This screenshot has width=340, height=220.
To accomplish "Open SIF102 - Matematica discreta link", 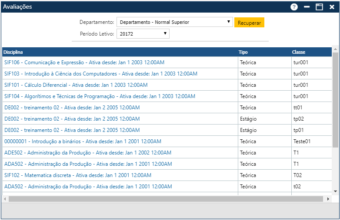I will (78, 175).
